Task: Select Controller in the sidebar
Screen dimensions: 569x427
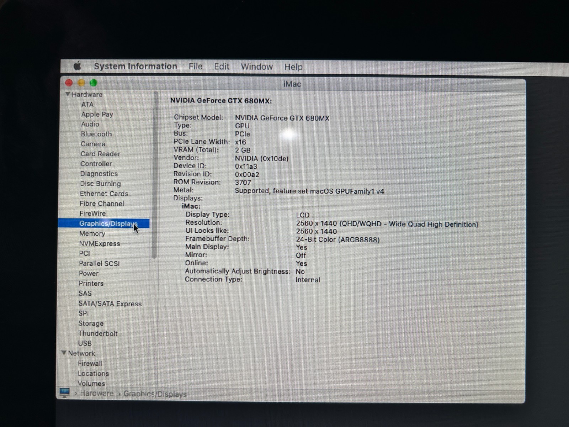Action: (x=96, y=164)
